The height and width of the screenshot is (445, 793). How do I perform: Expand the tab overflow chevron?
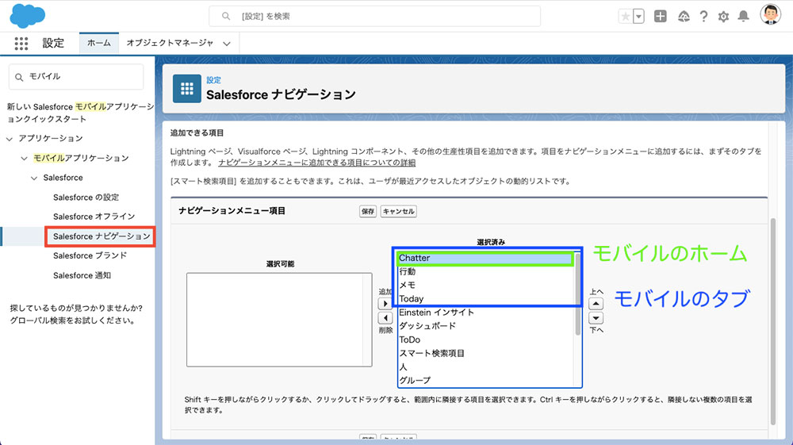tap(227, 44)
